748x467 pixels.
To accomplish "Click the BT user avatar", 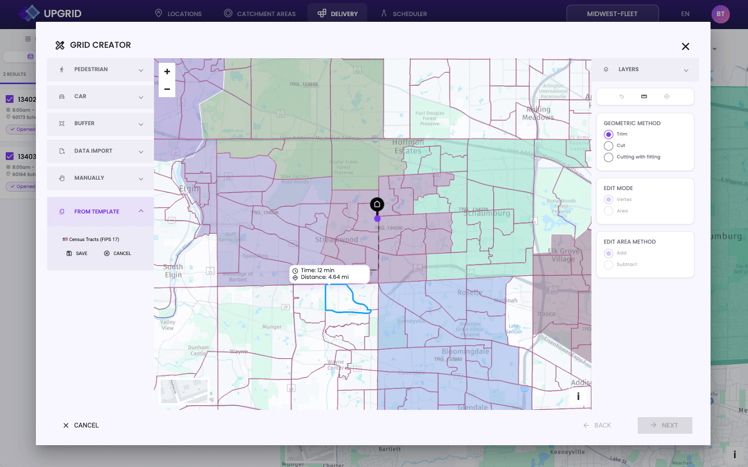I will tap(720, 14).
